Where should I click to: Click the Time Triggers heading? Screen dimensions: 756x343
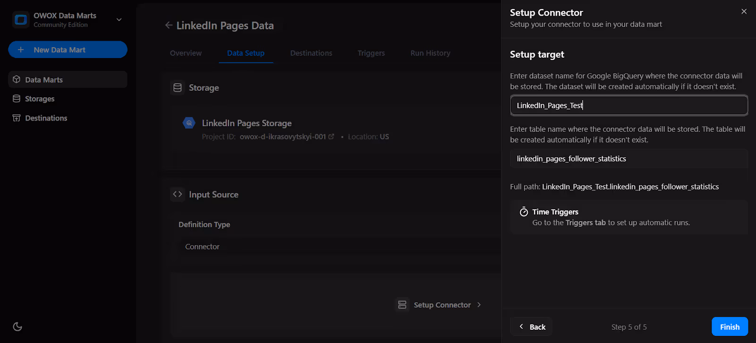pos(555,212)
